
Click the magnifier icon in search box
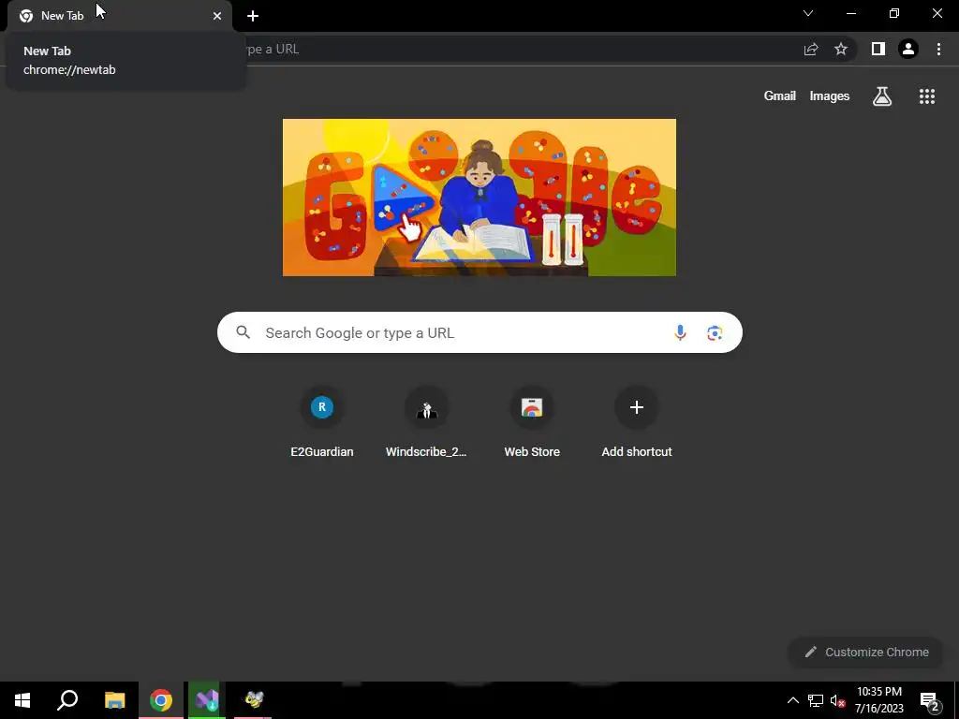click(x=243, y=332)
